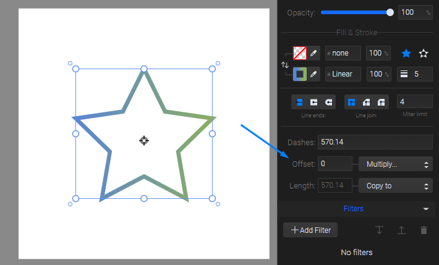Collapse the Filters section arrow
This screenshot has width=439, height=265.
point(426,209)
